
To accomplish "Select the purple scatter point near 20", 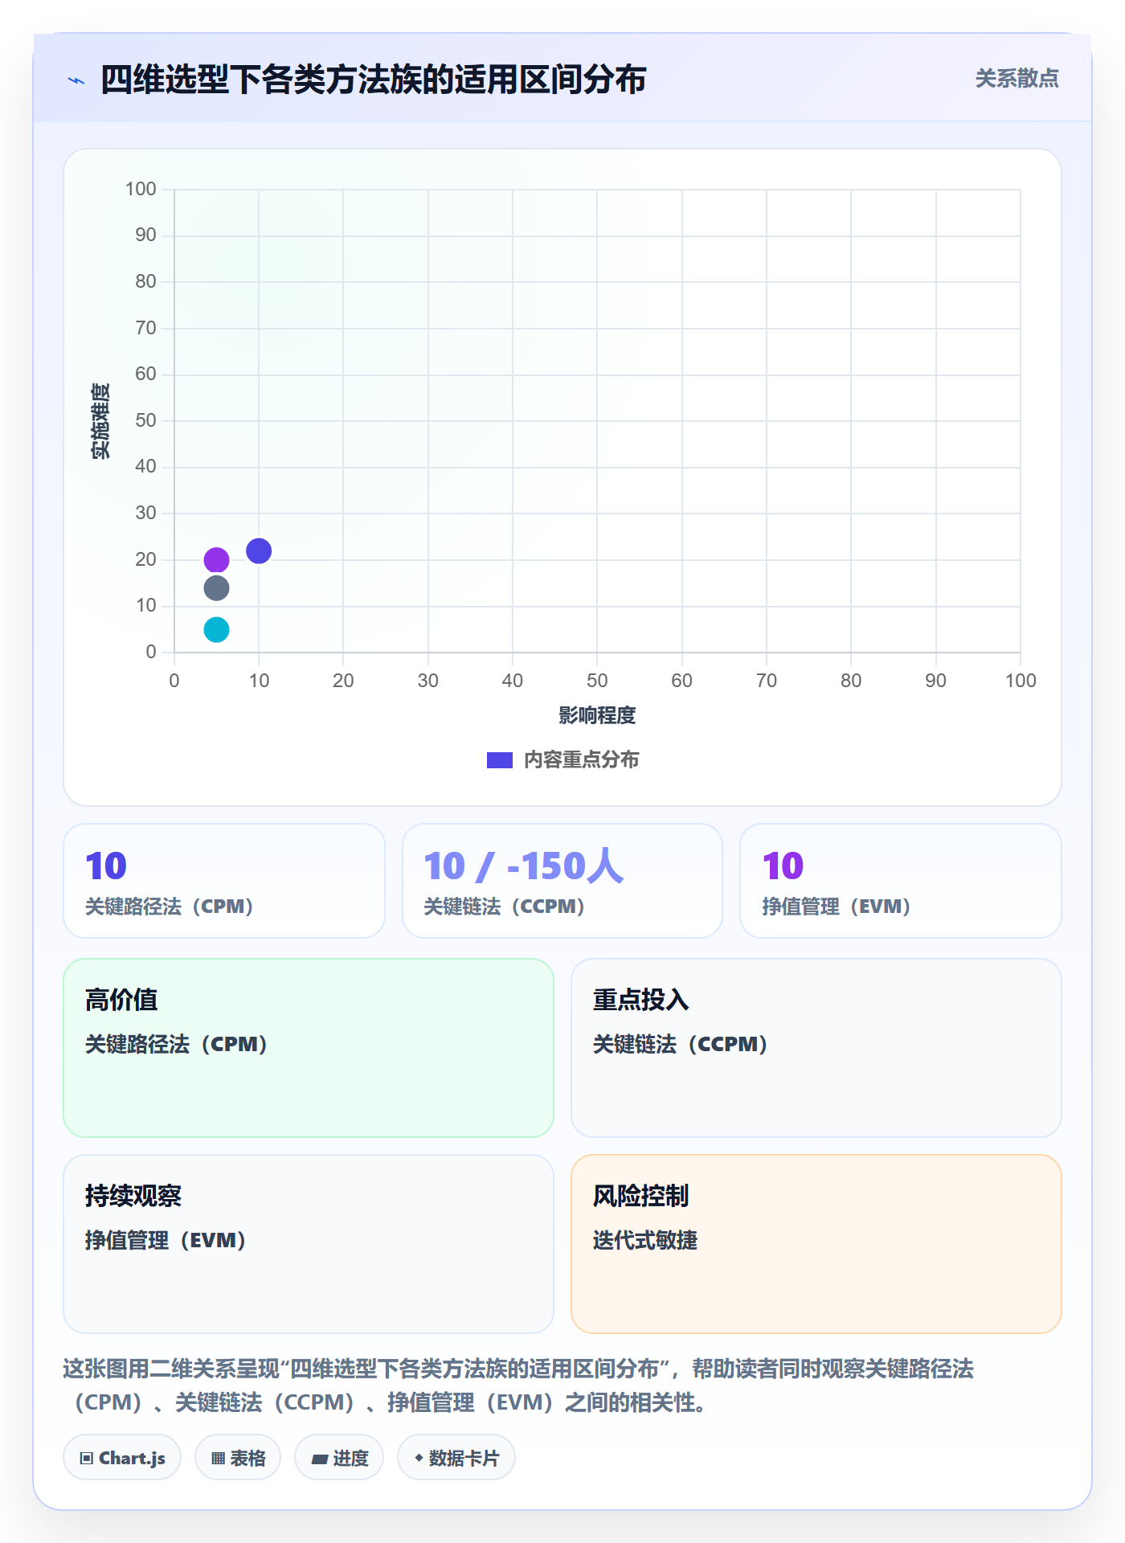I will pyautogui.click(x=216, y=559).
